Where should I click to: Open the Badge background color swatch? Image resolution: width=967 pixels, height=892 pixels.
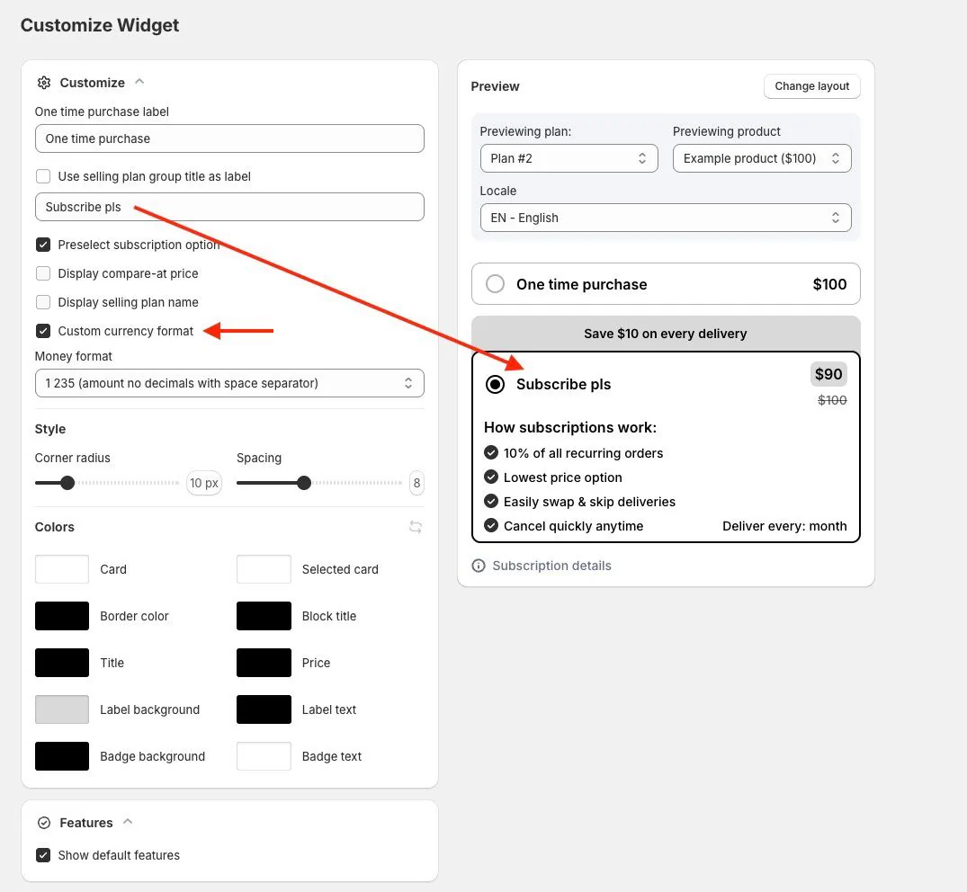[x=62, y=756]
